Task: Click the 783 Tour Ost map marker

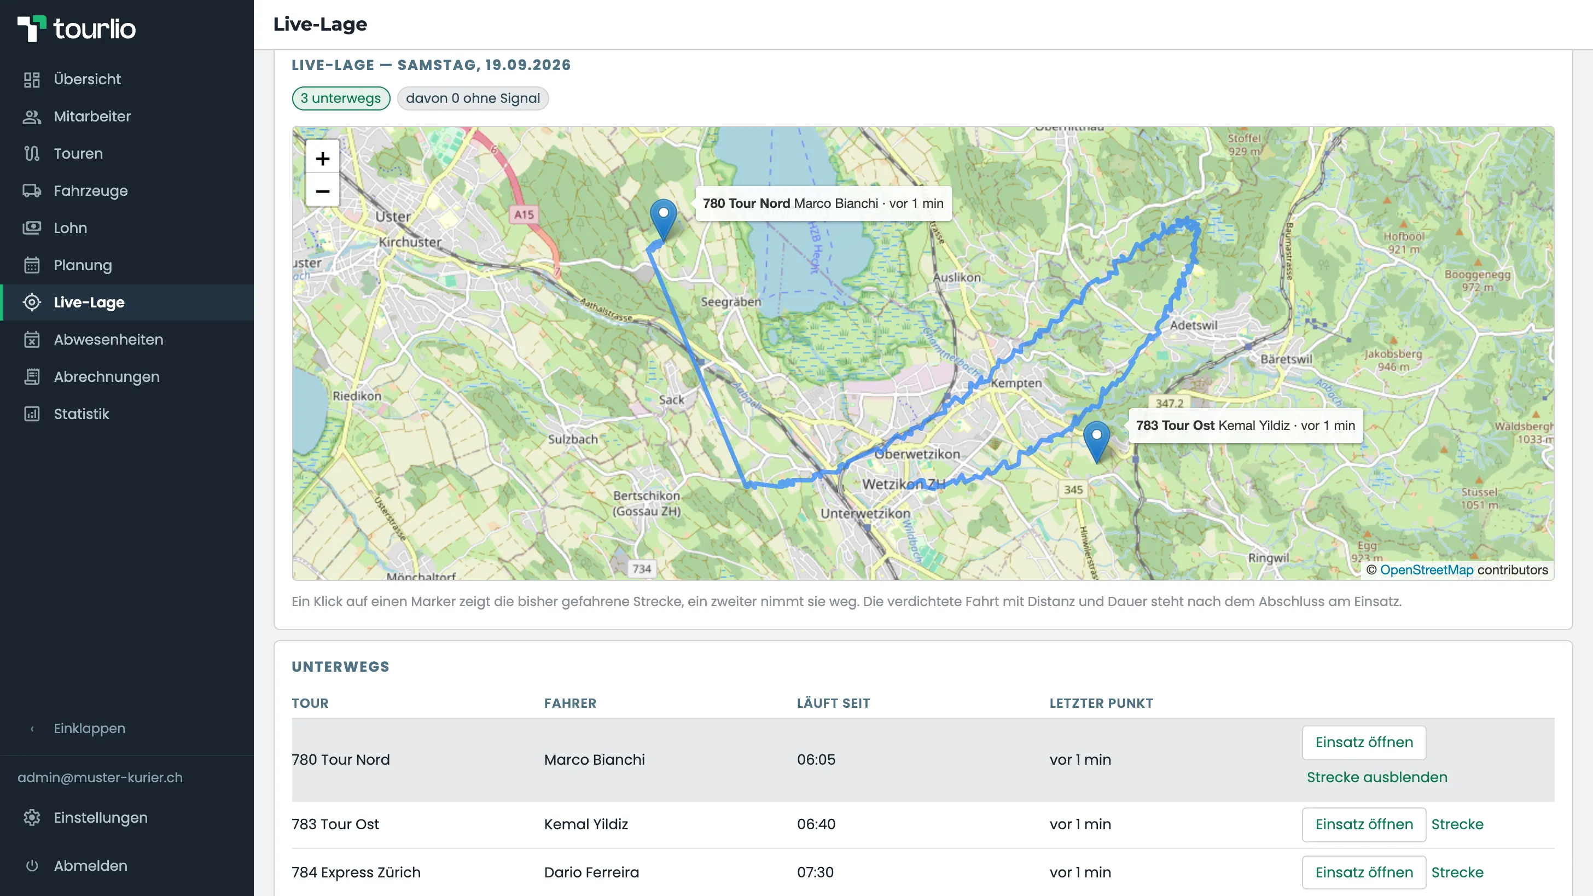Action: tap(1096, 441)
